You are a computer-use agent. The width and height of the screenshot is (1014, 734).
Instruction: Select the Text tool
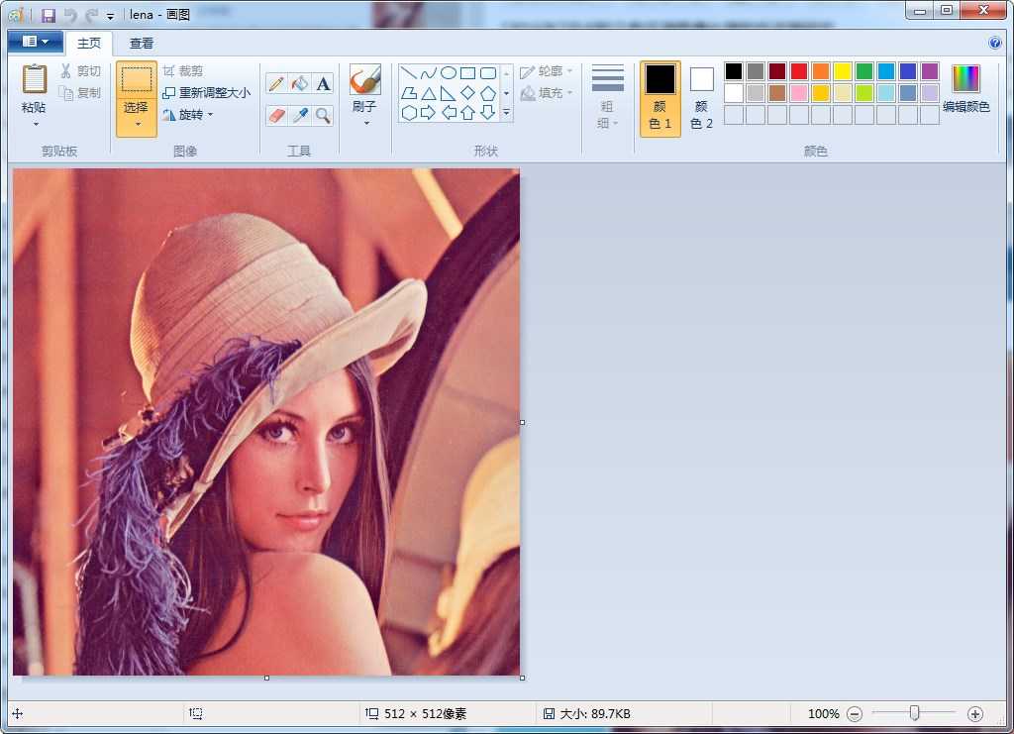pos(323,83)
